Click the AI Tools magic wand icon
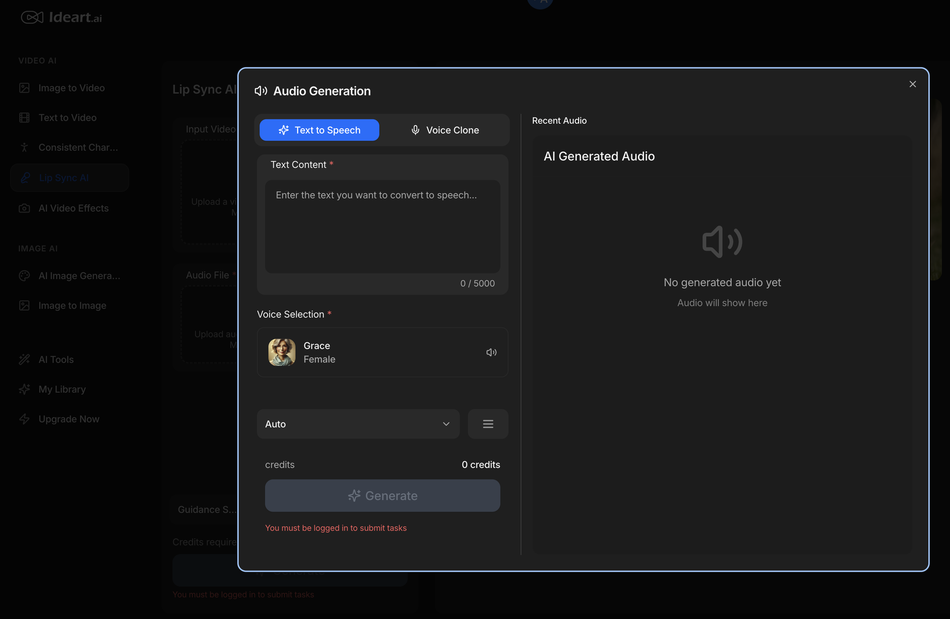 [x=24, y=360]
